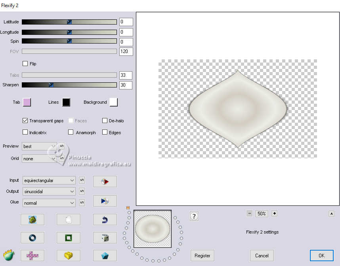Click OK to apply Flexify
This screenshot has height=266, width=340.
click(x=321, y=256)
